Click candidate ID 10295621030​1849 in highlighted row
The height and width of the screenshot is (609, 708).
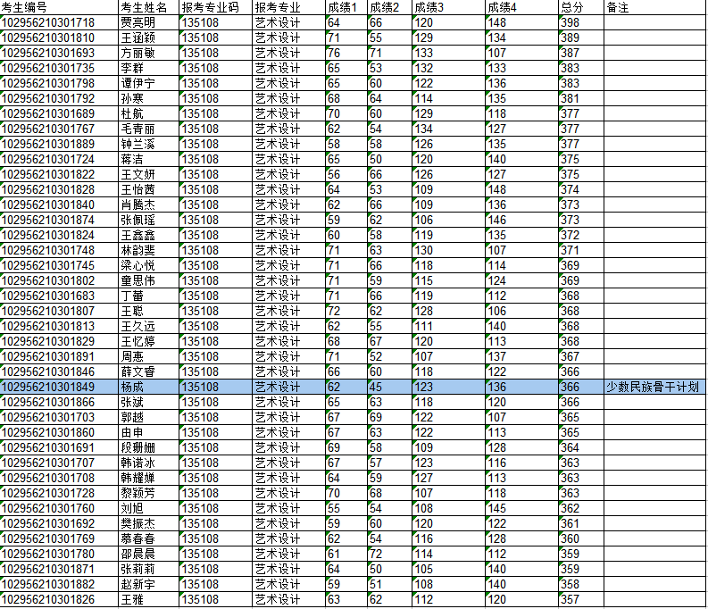[x=59, y=387]
